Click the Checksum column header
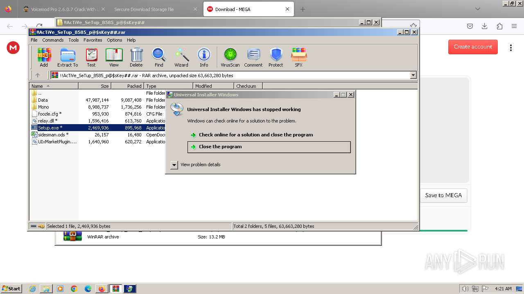Screen dimensions: 524x294 click(248, 86)
